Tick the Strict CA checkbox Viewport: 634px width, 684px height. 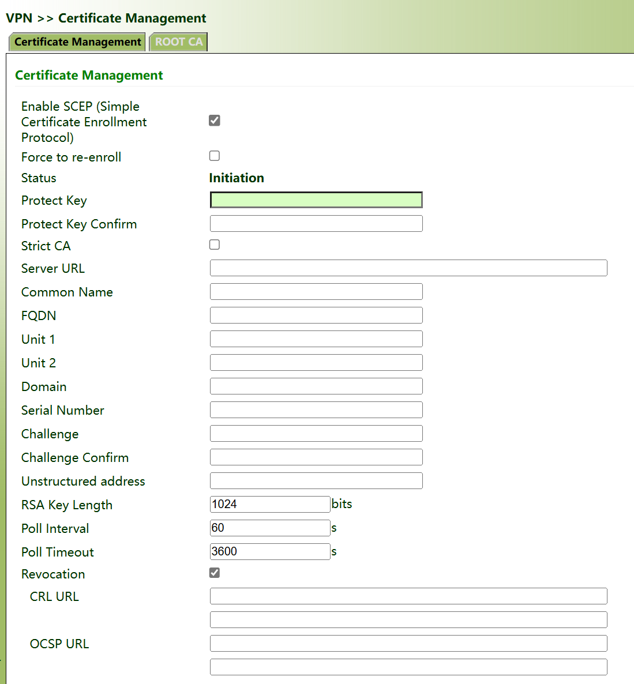coord(215,245)
